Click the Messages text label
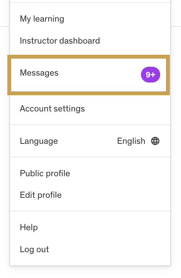 coord(39,73)
